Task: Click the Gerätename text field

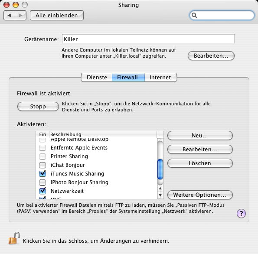Action: click(x=148, y=39)
